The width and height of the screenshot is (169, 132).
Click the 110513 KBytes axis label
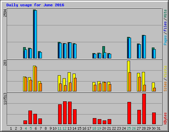coord(5,99)
